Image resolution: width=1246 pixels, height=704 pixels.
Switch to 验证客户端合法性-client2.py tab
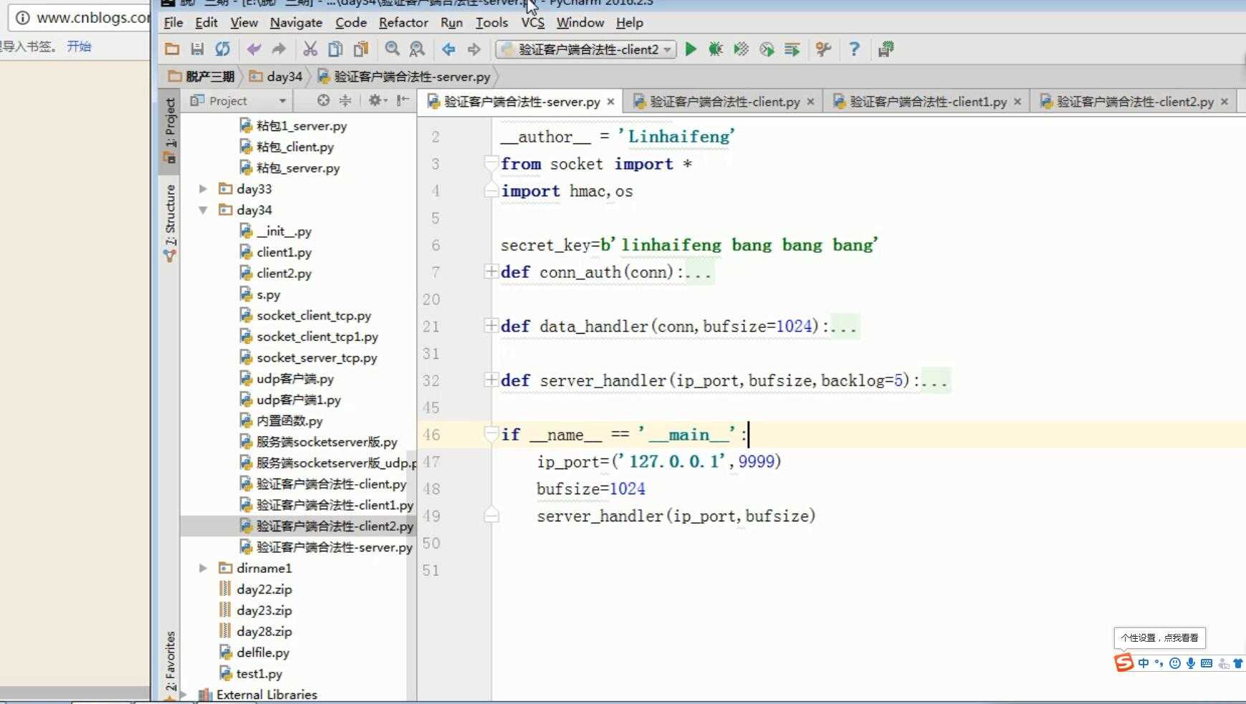(x=1135, y=102)
